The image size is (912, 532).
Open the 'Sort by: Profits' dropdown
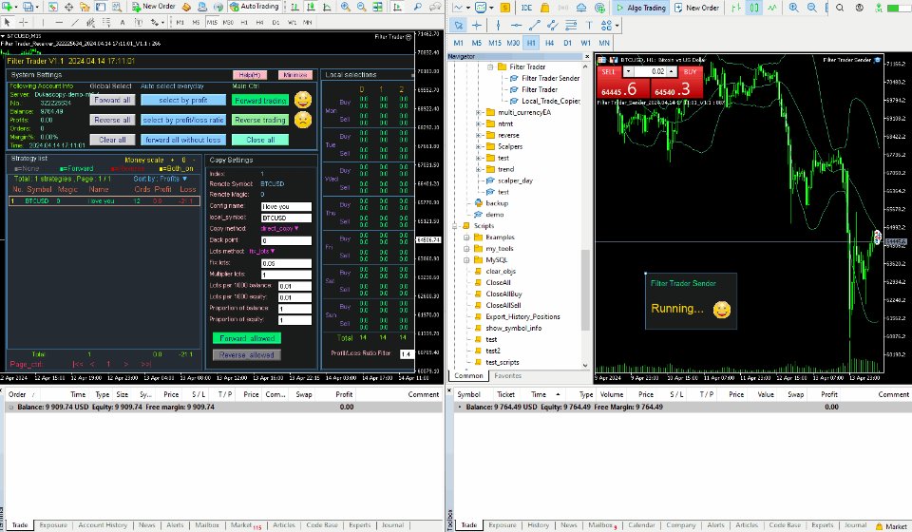pos(161,179)
